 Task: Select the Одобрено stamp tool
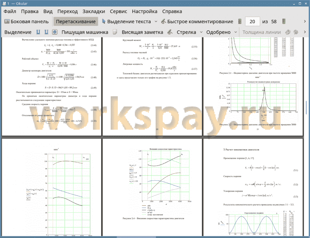[218, 32]
